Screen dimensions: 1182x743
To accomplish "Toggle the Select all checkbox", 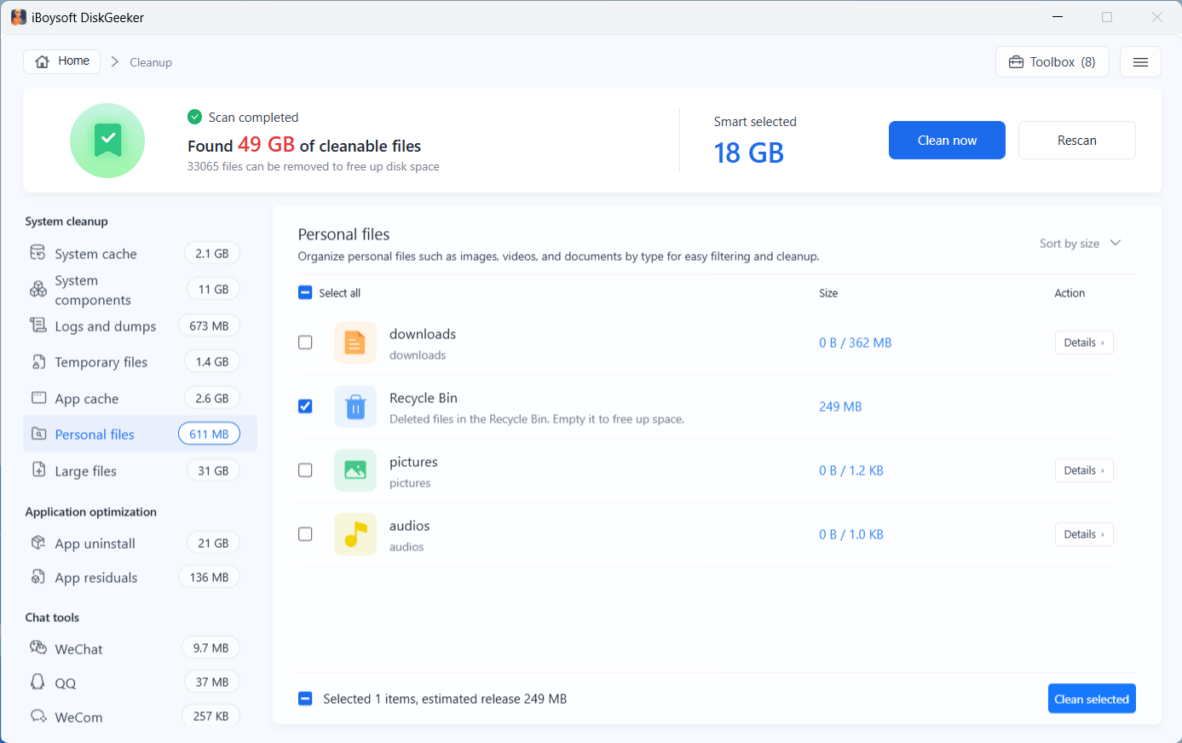I will [x=305, y=293].
